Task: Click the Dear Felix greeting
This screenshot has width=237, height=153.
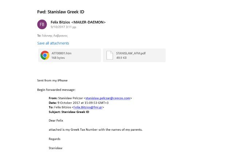Action: (x=57, y=121)
